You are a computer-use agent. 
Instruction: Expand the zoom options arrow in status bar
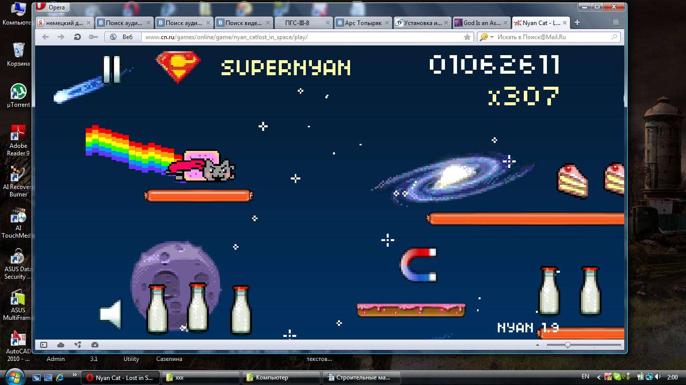538,345
